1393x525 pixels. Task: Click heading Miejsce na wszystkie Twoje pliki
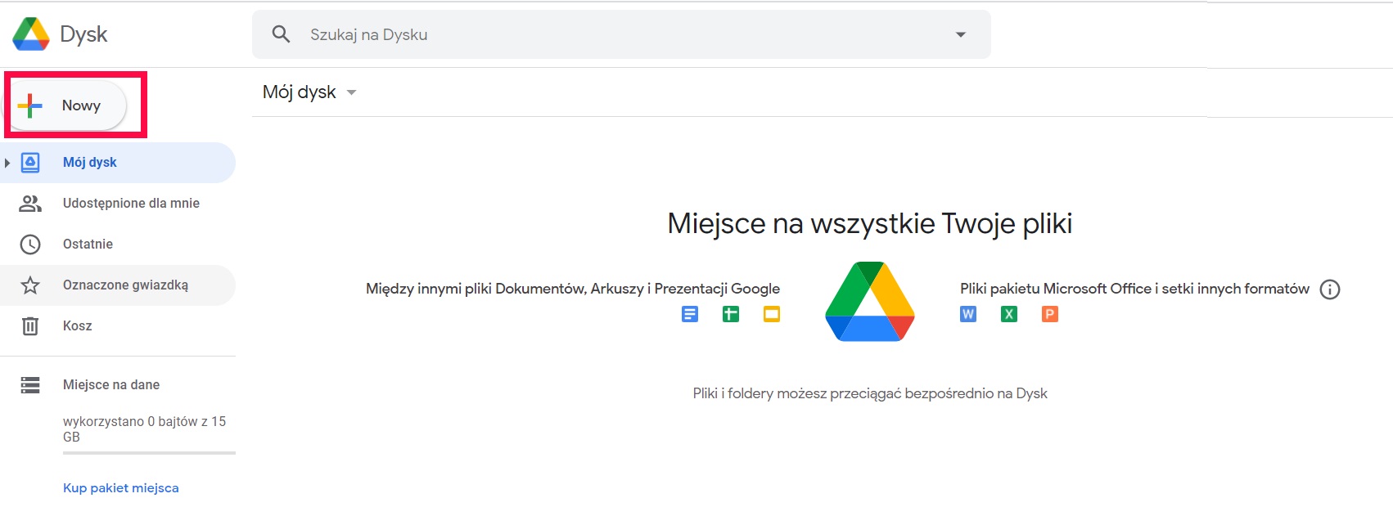click(870, 223)
